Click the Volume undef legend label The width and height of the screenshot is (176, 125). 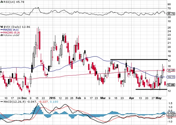[10, 35]
